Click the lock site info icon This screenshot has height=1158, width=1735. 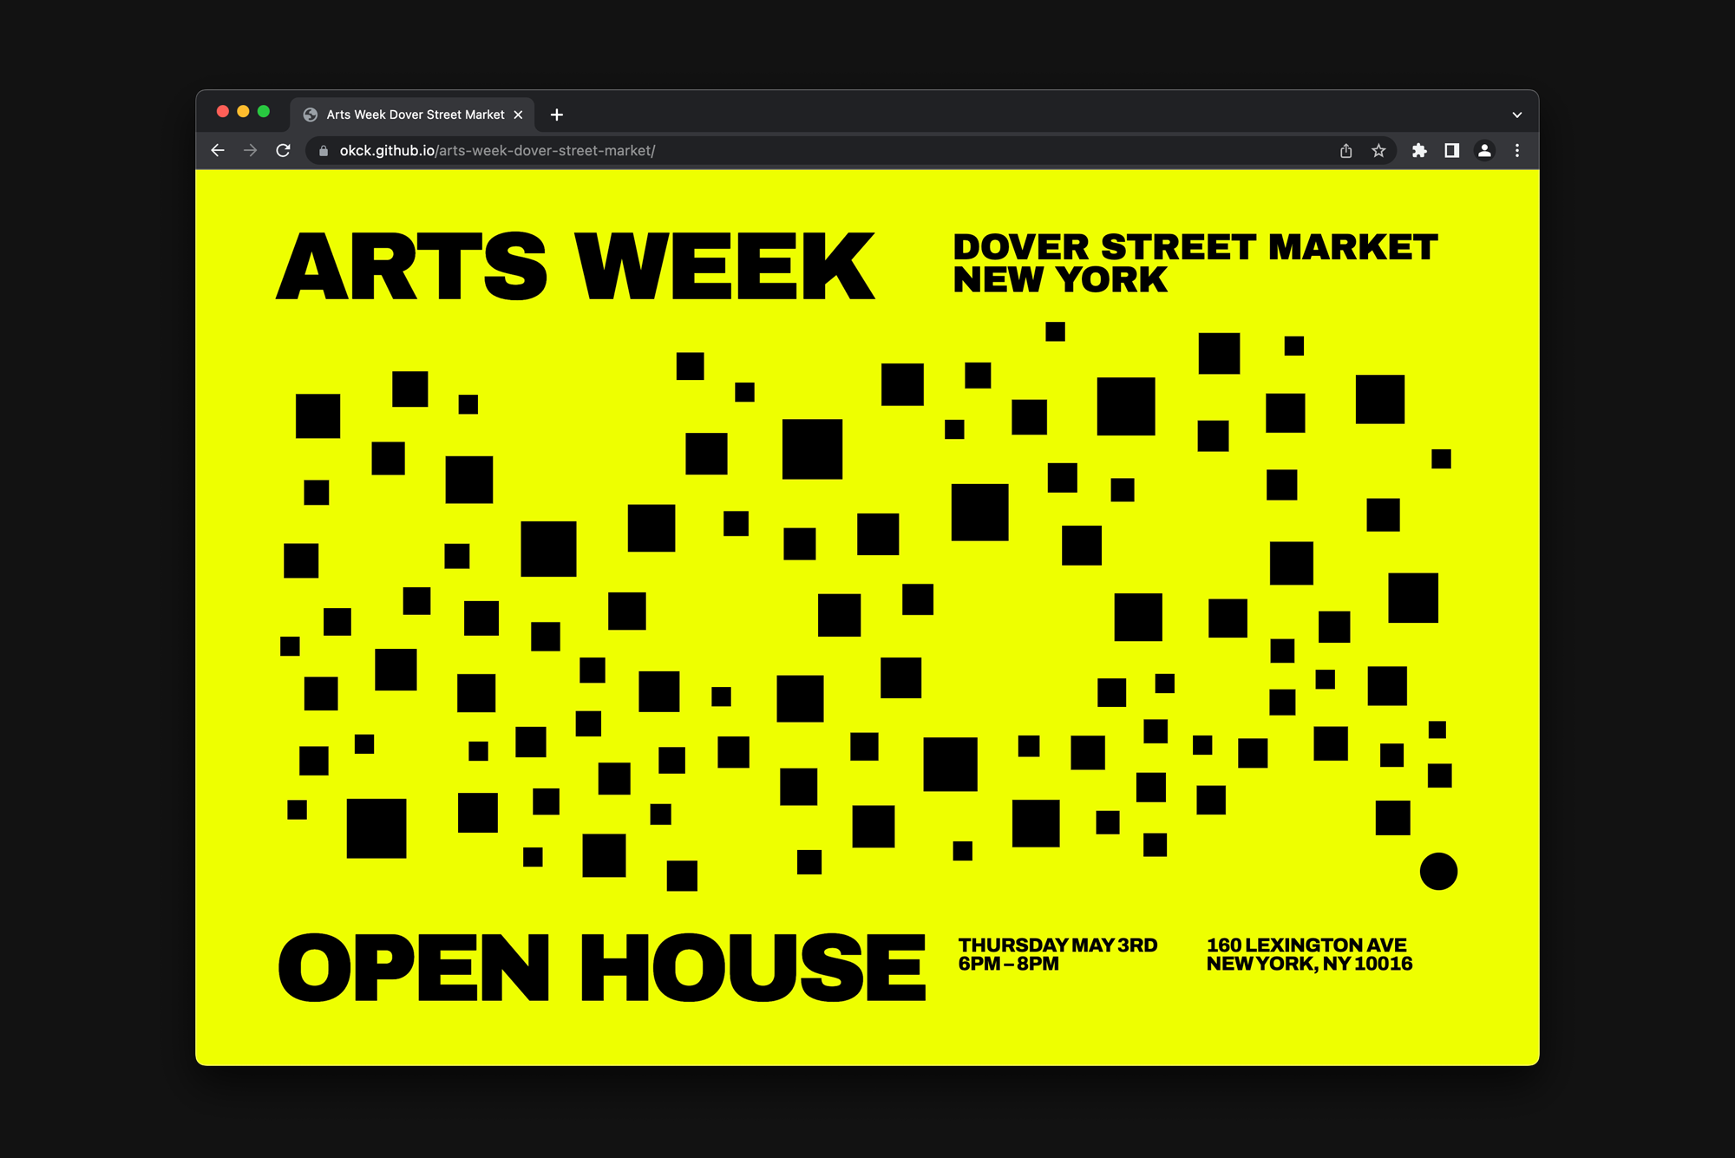324,151
